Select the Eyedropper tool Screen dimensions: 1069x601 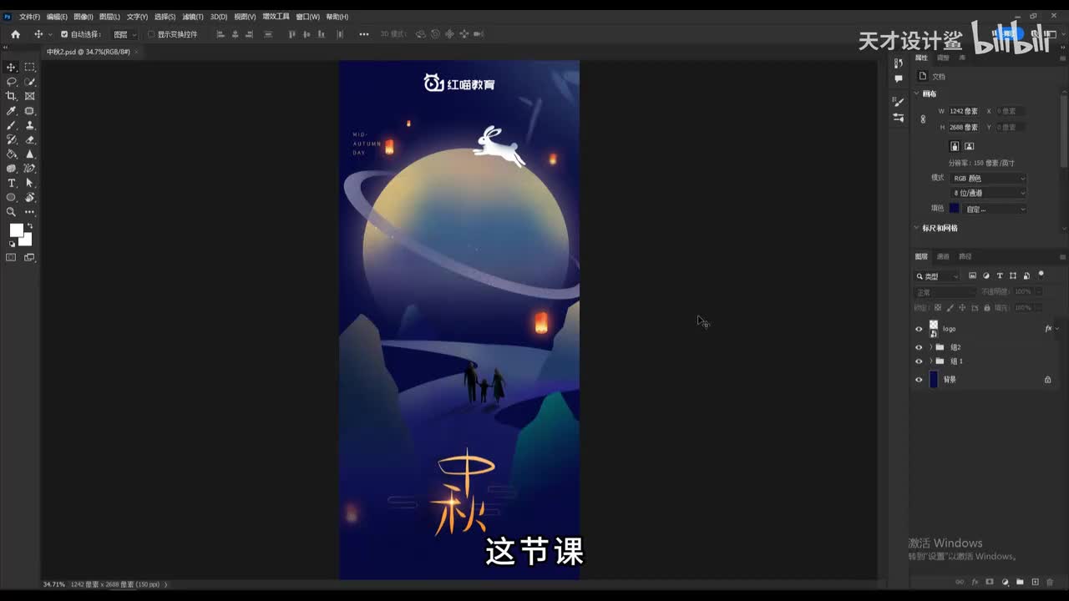[11, 111]
